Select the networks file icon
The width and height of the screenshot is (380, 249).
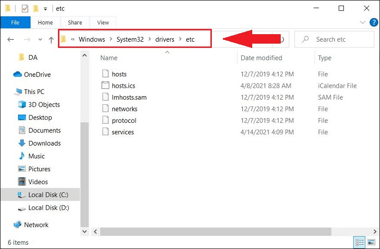pos(105,109)
